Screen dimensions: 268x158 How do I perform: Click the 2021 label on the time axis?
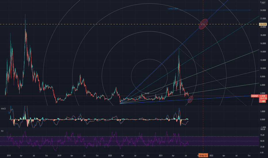[160, 156]
